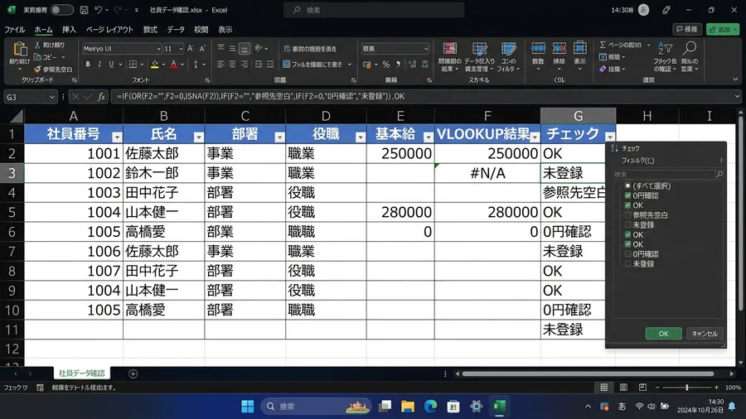Align cell text to the right
Screen dimensions: 746x419
tap(245, 64)
